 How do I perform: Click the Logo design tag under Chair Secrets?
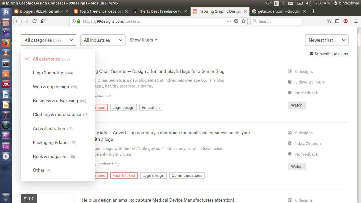123,108
